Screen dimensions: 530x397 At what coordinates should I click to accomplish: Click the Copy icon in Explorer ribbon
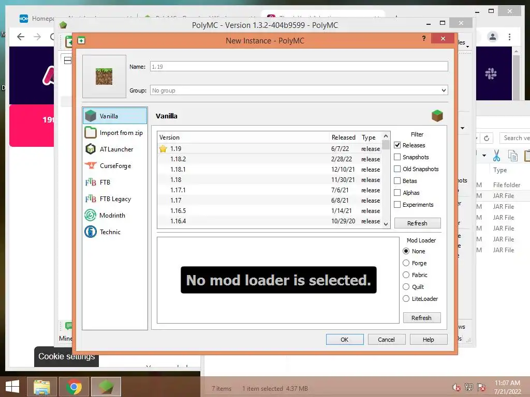pyautogui.click(x=513, y=155)
